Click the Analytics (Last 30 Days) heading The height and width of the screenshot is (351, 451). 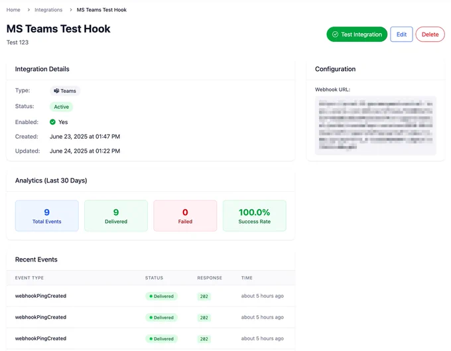[51, 180]
